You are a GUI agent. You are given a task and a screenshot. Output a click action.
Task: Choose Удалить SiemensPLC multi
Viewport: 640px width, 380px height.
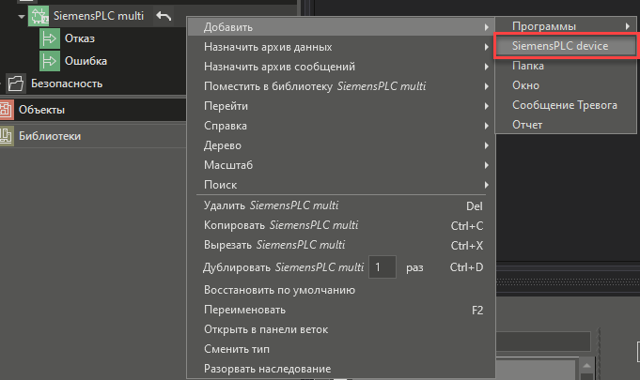click(341, 205)
